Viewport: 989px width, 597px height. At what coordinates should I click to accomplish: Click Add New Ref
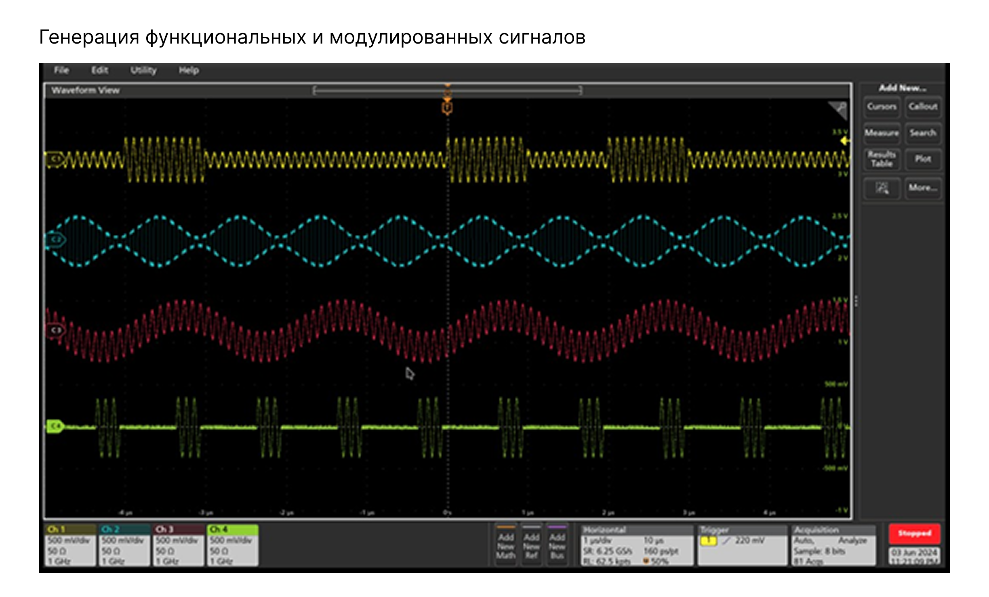click(x=531, y=545)
